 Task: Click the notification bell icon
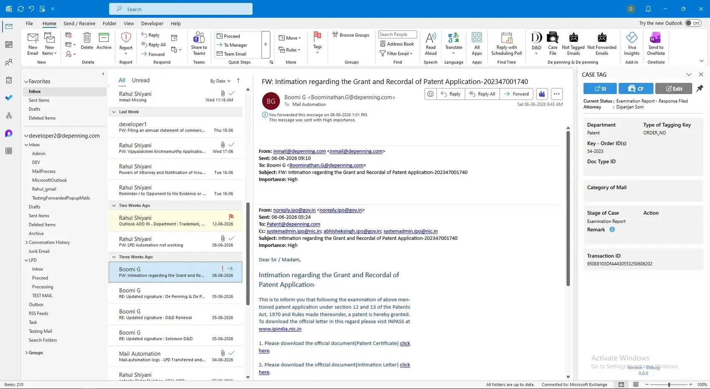[648, 9]
